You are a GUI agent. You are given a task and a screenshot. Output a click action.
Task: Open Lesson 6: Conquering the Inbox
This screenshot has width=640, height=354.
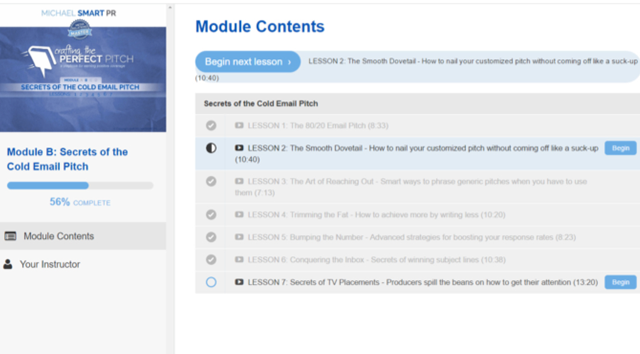coord(376,260)
